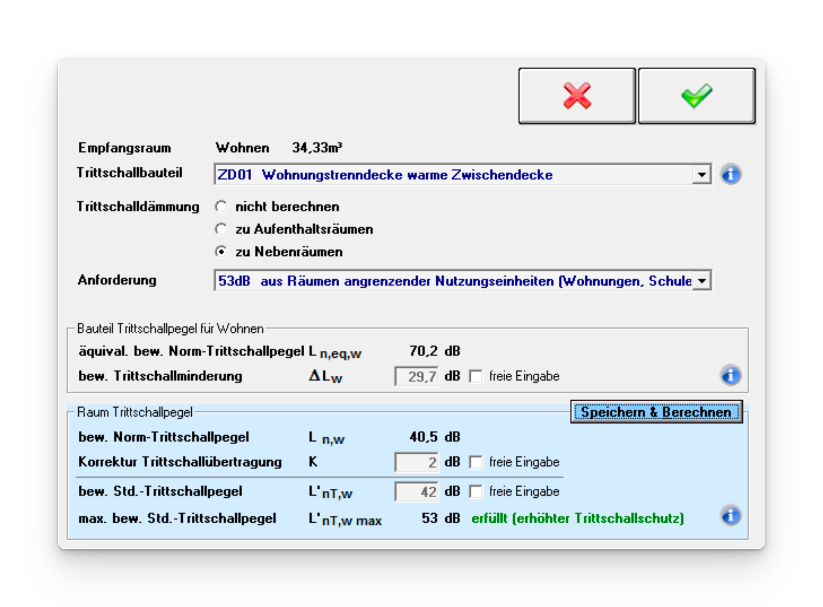Open info icon beside Trittschallbauteil dropdown

click(x=730, y=175)
